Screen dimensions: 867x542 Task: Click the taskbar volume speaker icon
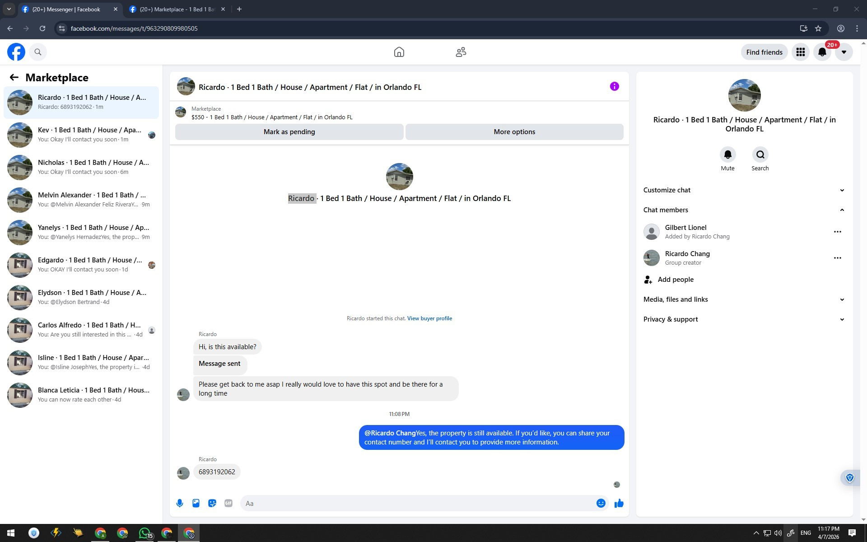click(778, 533)
